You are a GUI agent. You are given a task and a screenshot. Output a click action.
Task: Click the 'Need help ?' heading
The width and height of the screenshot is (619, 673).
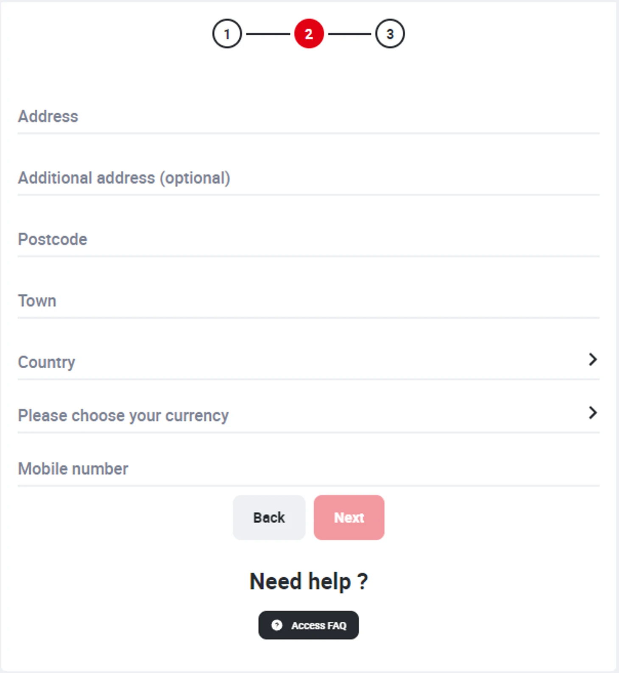(309, 581)
